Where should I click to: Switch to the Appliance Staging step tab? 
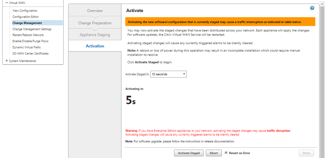coord(95,34)
